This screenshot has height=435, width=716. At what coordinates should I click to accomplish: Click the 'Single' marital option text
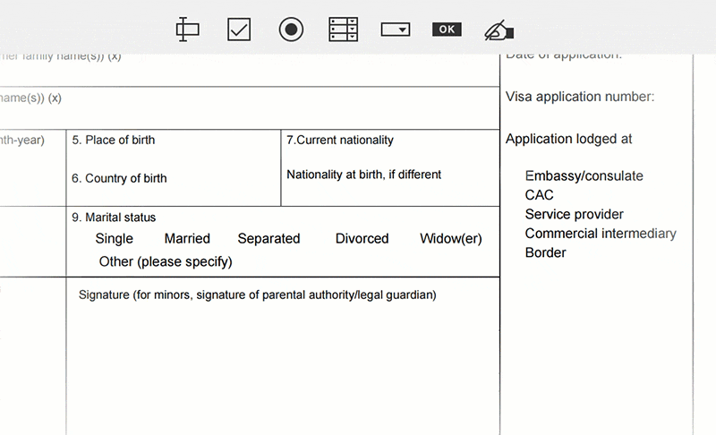coord(115,239)
